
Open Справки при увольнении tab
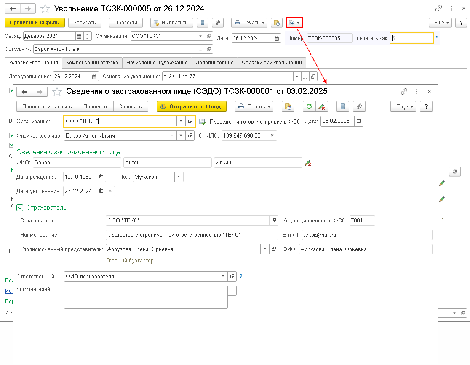(272, 63)
